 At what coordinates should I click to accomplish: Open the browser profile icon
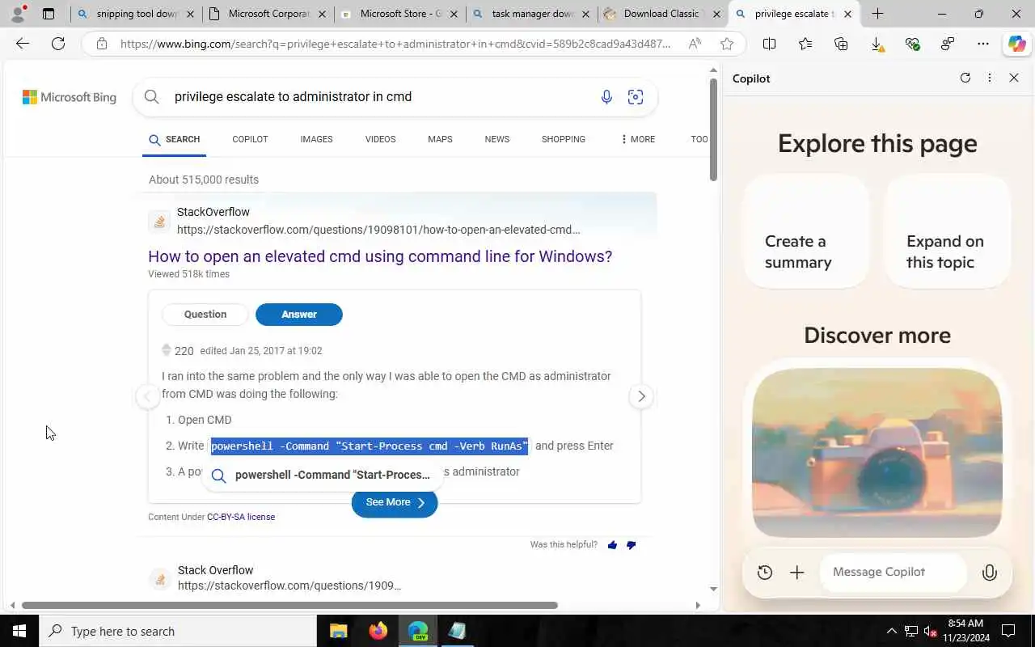(x=18, y=14)
